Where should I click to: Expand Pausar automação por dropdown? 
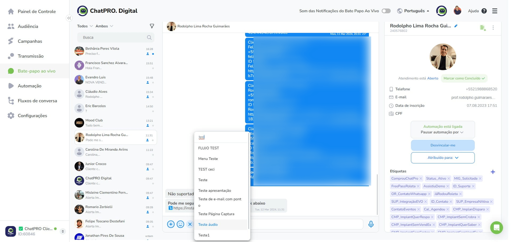(442, 132)
